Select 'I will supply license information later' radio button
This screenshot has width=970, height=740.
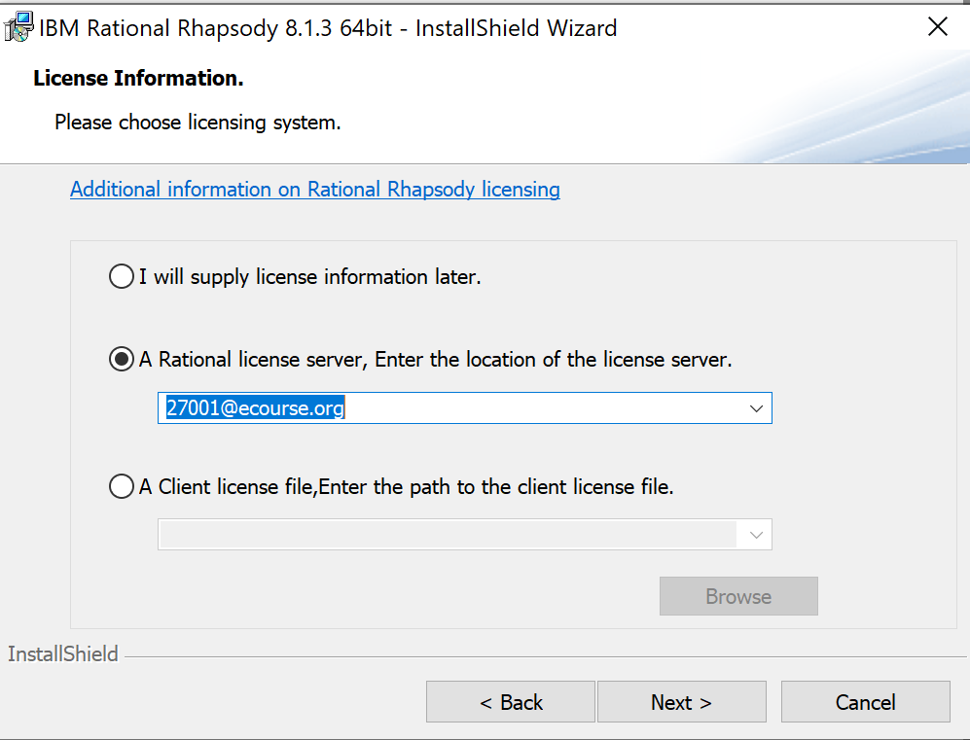click(x=122, y=277)
